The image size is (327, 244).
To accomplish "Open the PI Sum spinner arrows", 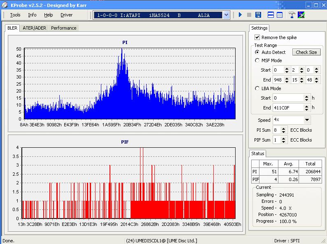I will (283, 130).
